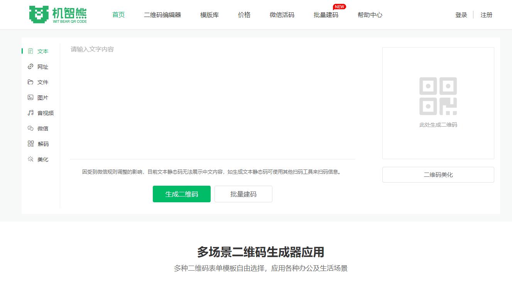View the 价格 pricing page
The image size is (512, 288).
(244, 15)
